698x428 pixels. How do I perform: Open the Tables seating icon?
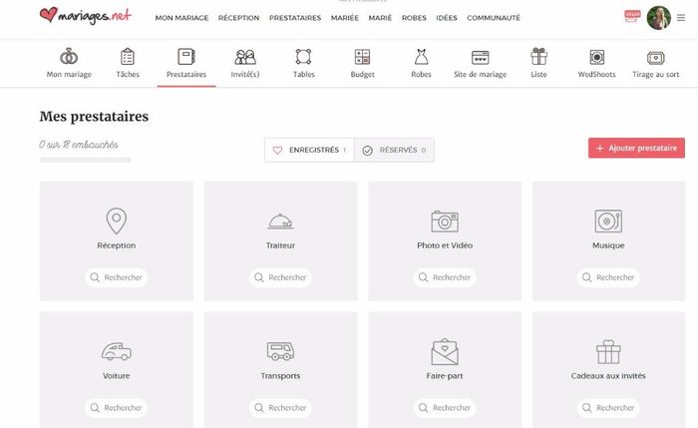304,58
